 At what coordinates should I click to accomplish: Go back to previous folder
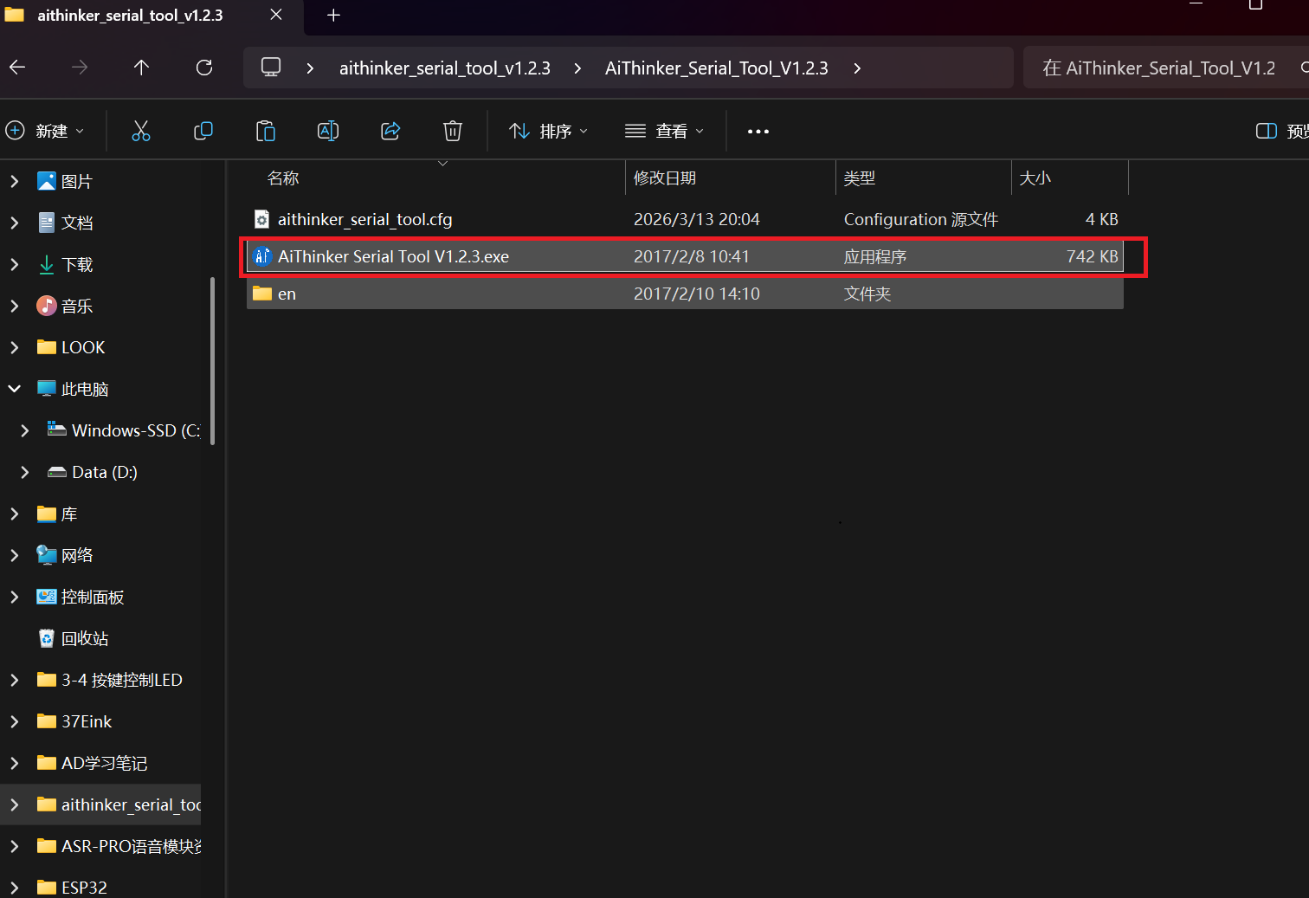[17, 68]
